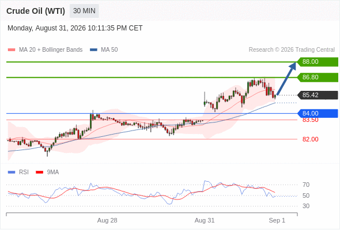Click the black 85.42 current price tag
Image resolution: width=340 pixels, height=230 pixels.
[318, 95]
